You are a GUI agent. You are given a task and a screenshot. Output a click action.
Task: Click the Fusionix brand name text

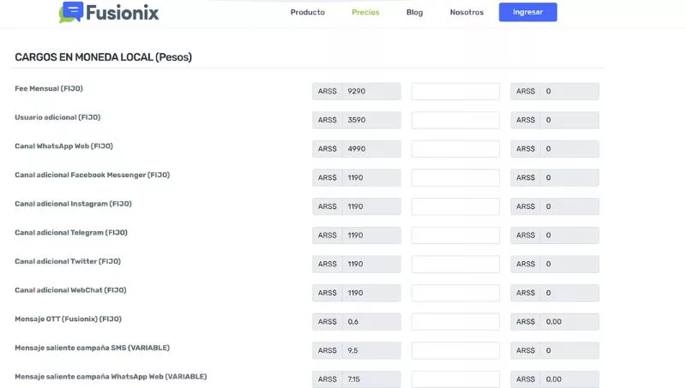[x=122, y=13]
